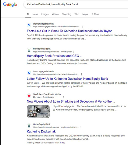Switch to the News tab
The height and width of the screenshot is (145, 128).
tap(35, 14)
